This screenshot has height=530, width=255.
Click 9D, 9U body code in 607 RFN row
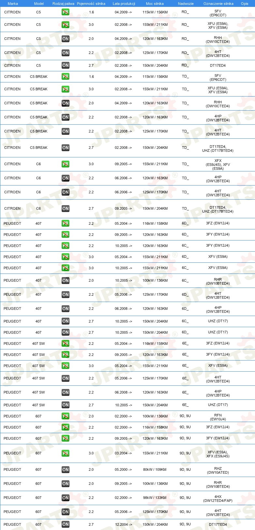(185, 416)
